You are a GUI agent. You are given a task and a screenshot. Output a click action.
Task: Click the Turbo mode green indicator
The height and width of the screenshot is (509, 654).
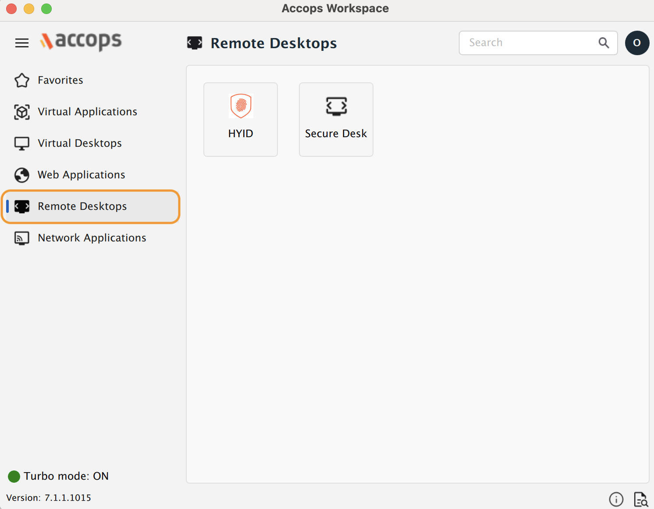click(14, 476)
